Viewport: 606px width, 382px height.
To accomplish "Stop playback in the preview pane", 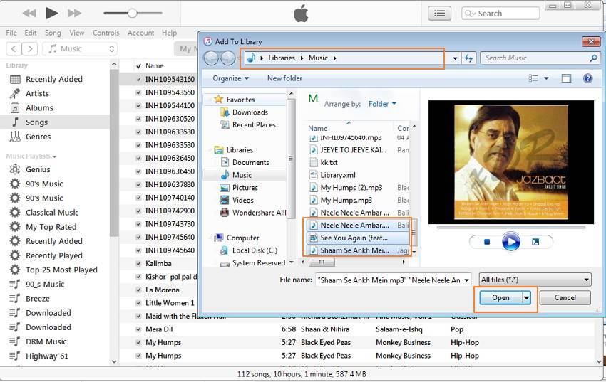I will pyautogui.click(x=487, y=242).
